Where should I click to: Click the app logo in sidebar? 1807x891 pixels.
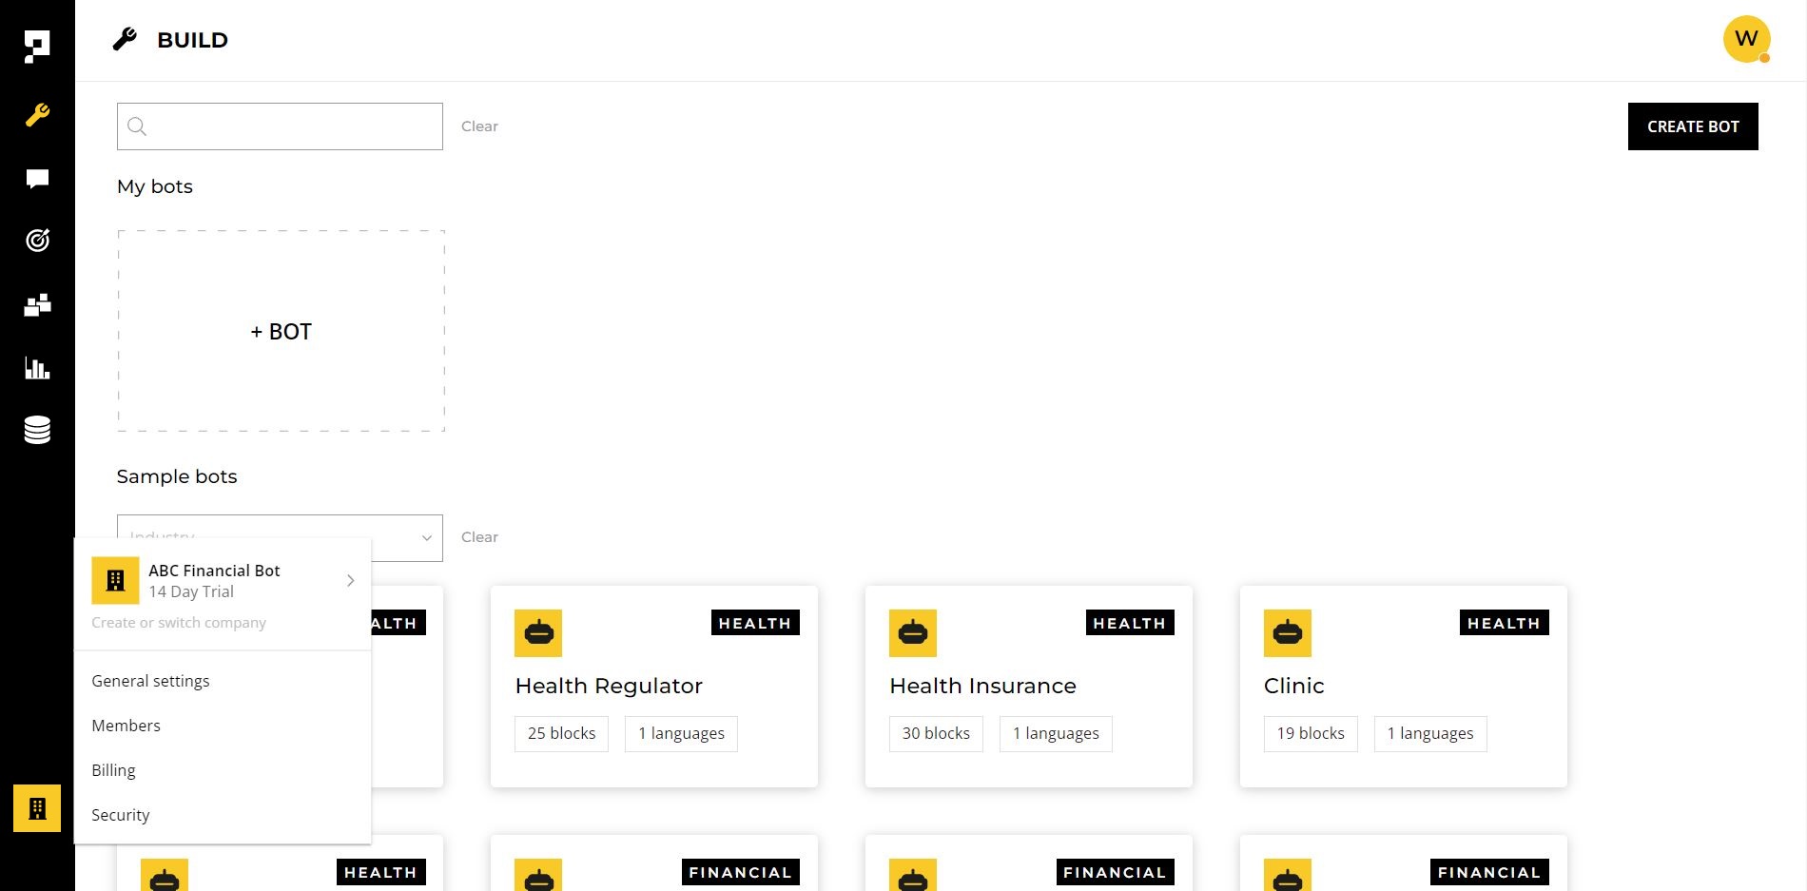37,47
